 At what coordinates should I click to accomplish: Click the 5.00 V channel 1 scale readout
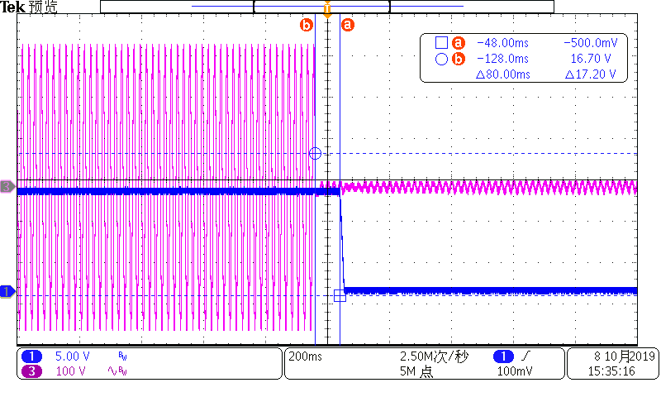pyautogui.click(x=72, y=356)
